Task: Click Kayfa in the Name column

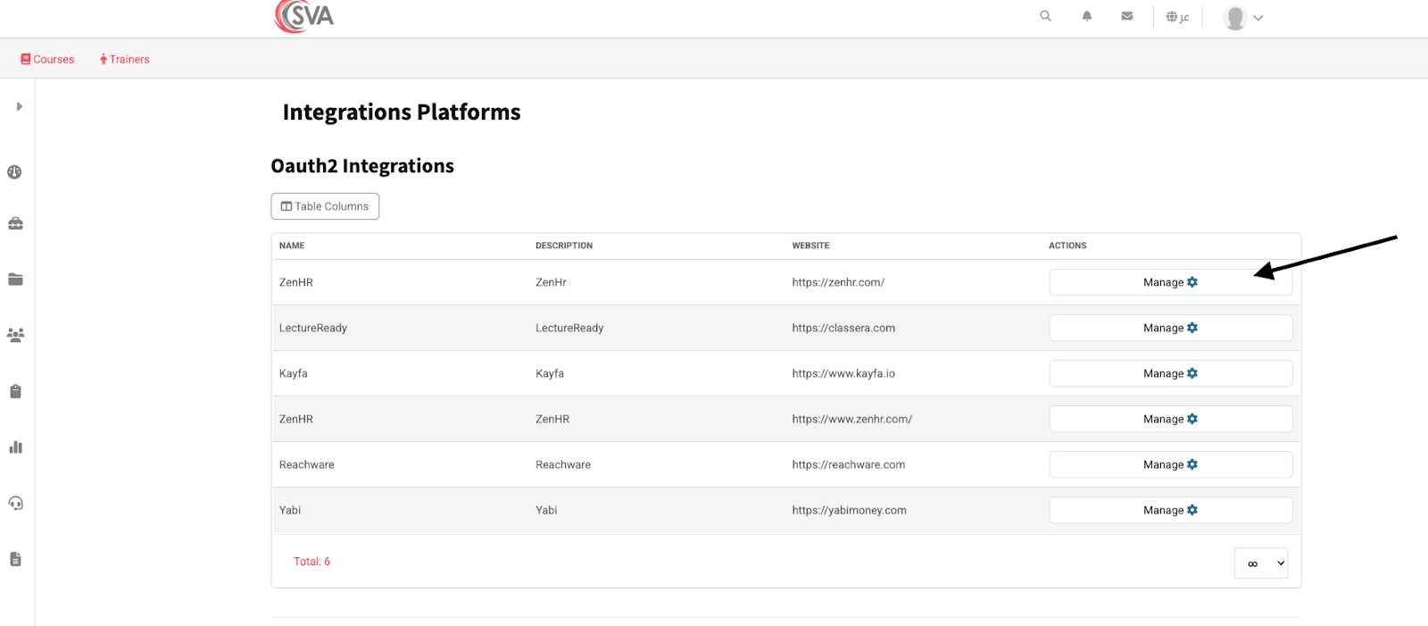Action: point(293,373)
